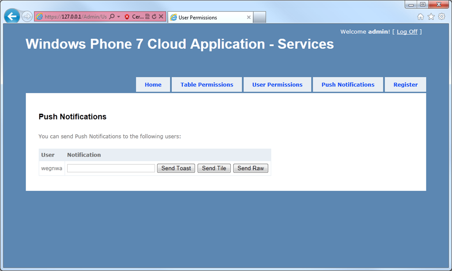Click the Push Notifications page heading
Screen dimensions: 452x271
[x=72, y=117]
